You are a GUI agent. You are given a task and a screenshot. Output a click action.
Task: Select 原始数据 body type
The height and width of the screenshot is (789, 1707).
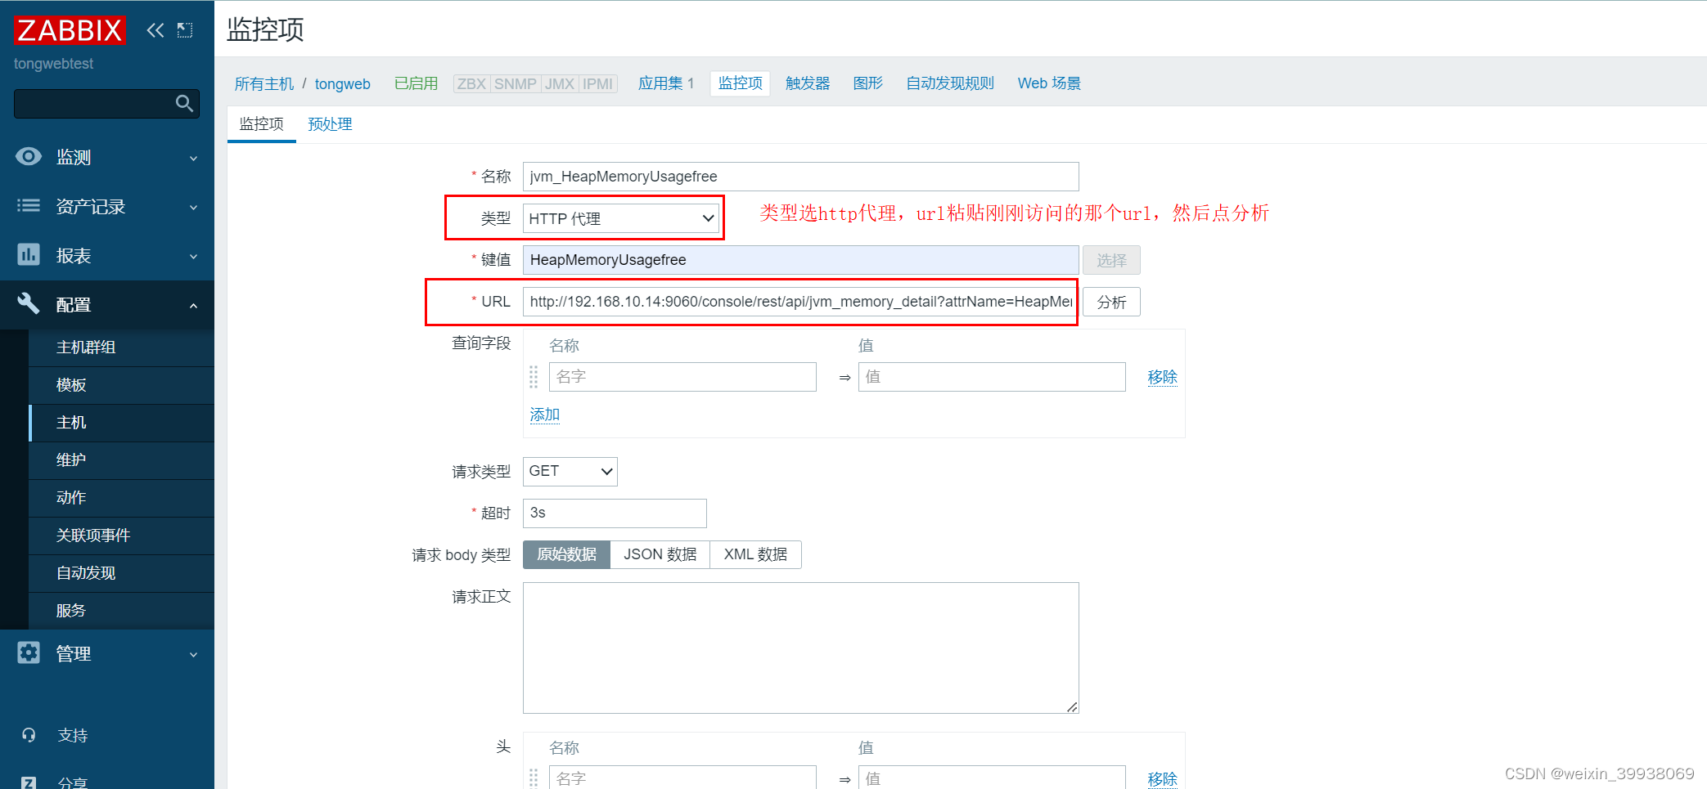pyautogui.click(x=566, y=554)
